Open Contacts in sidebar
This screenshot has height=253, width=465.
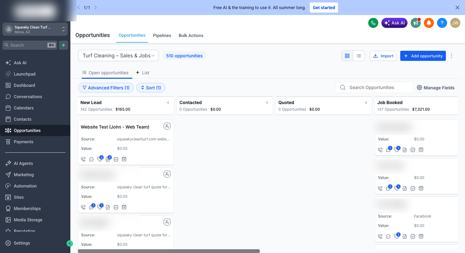[x=35, y=119]
